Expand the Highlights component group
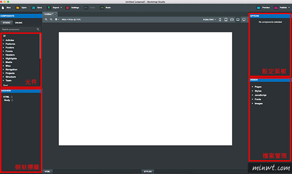This screenshot has width=292, height=174. pos(3,59)
